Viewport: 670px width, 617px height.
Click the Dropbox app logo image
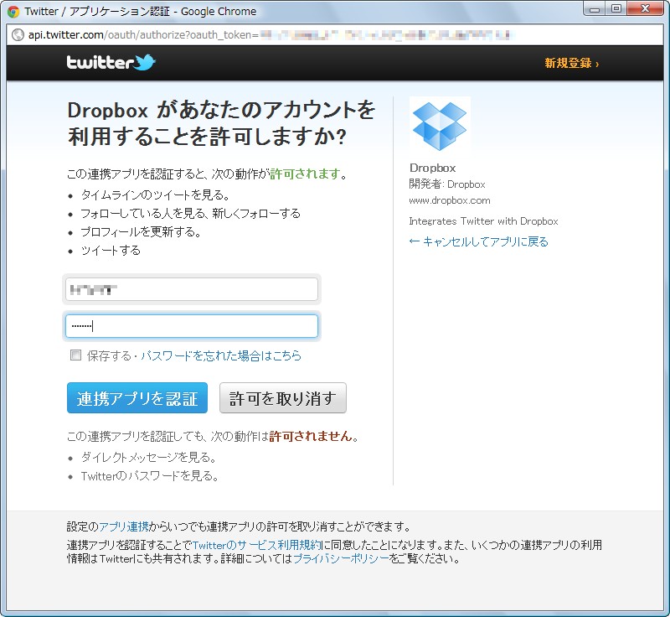click(440, 125)
